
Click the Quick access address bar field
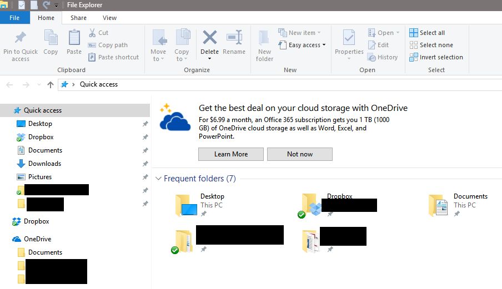(279, 84)
